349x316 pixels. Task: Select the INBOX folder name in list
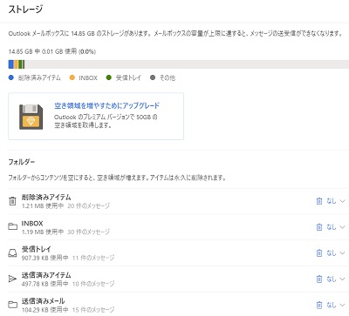(32, 224)
